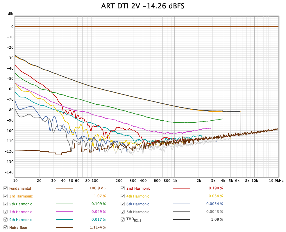Click the Noise floor dark brown swatch
The height and width of the screenshot is (232, 286).
click(65, 227)
